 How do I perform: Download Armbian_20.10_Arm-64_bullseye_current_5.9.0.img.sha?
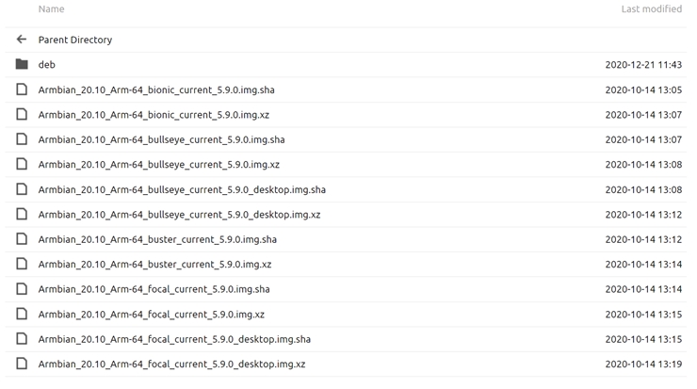pyautogui.click(x=161, y=139)
